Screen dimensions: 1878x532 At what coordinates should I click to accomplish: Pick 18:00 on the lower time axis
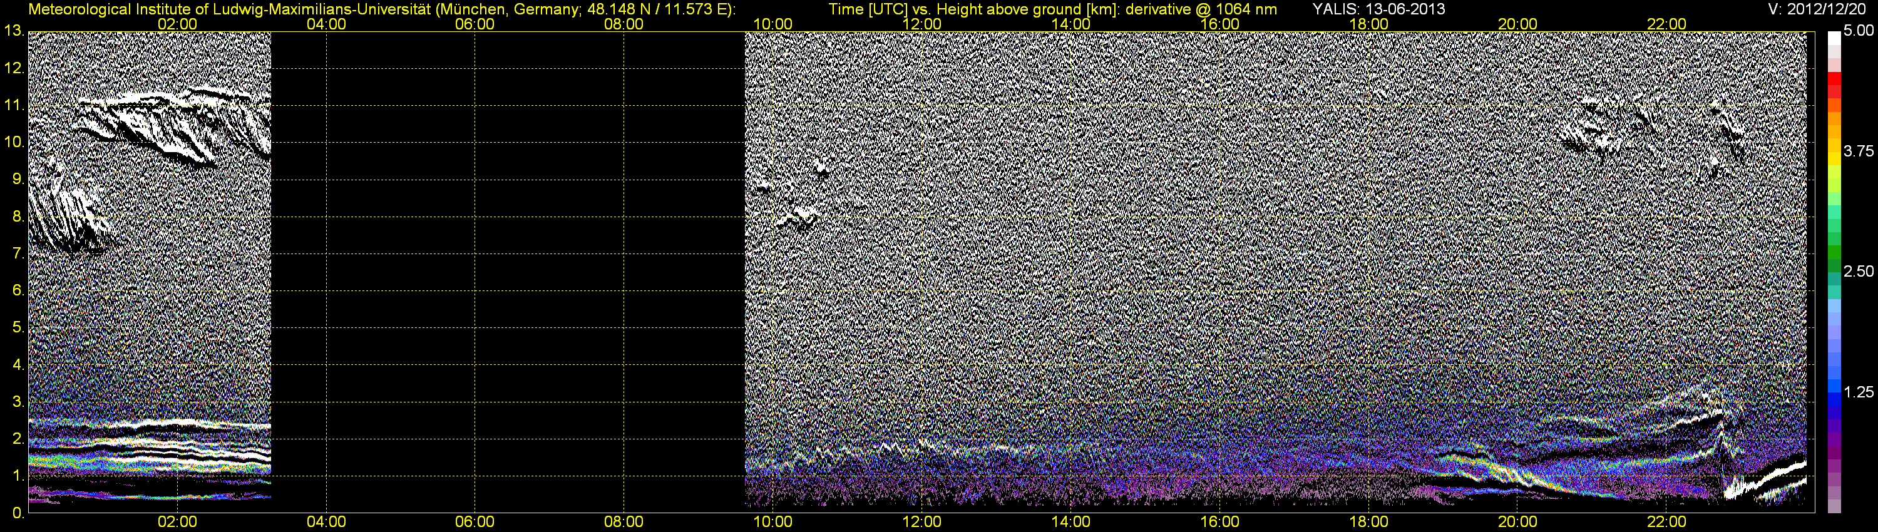1368,522
